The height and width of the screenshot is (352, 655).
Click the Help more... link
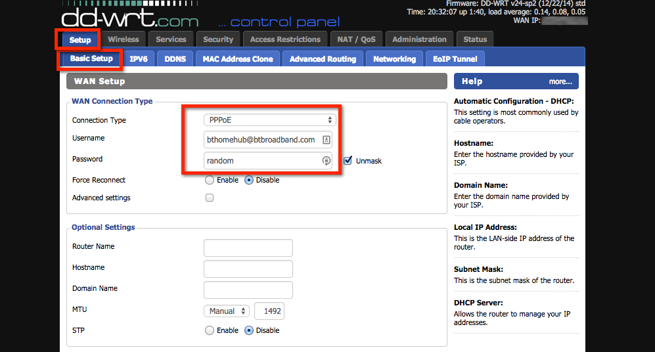click(560, 81)
